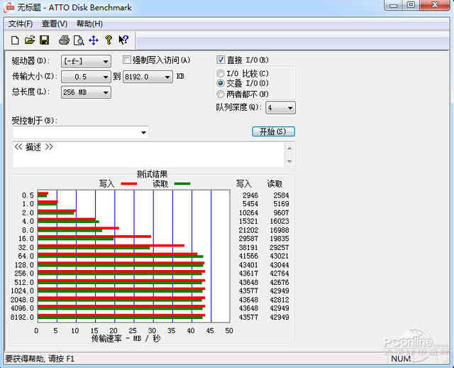Click the 读取 column header above values
This screenshot has height=368, width=454.
click(x=275, y=183)
